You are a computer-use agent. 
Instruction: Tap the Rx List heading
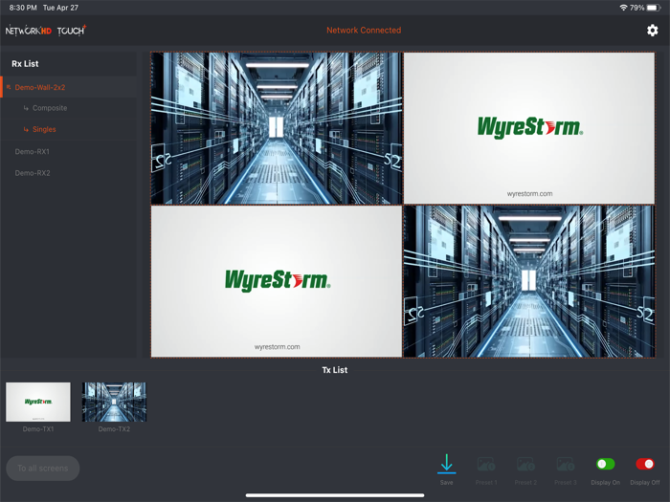(x=25, y=64)
